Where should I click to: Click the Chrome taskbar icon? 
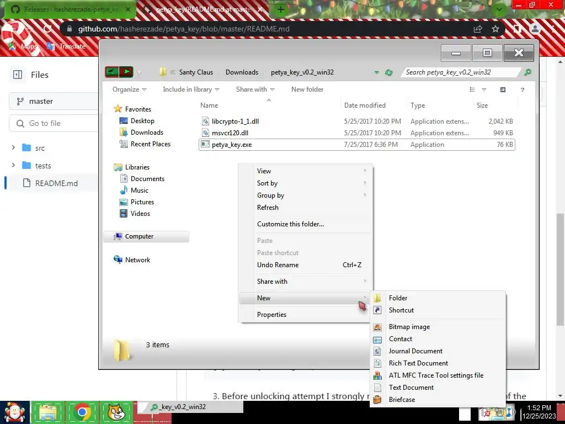[x=82, y=412]
